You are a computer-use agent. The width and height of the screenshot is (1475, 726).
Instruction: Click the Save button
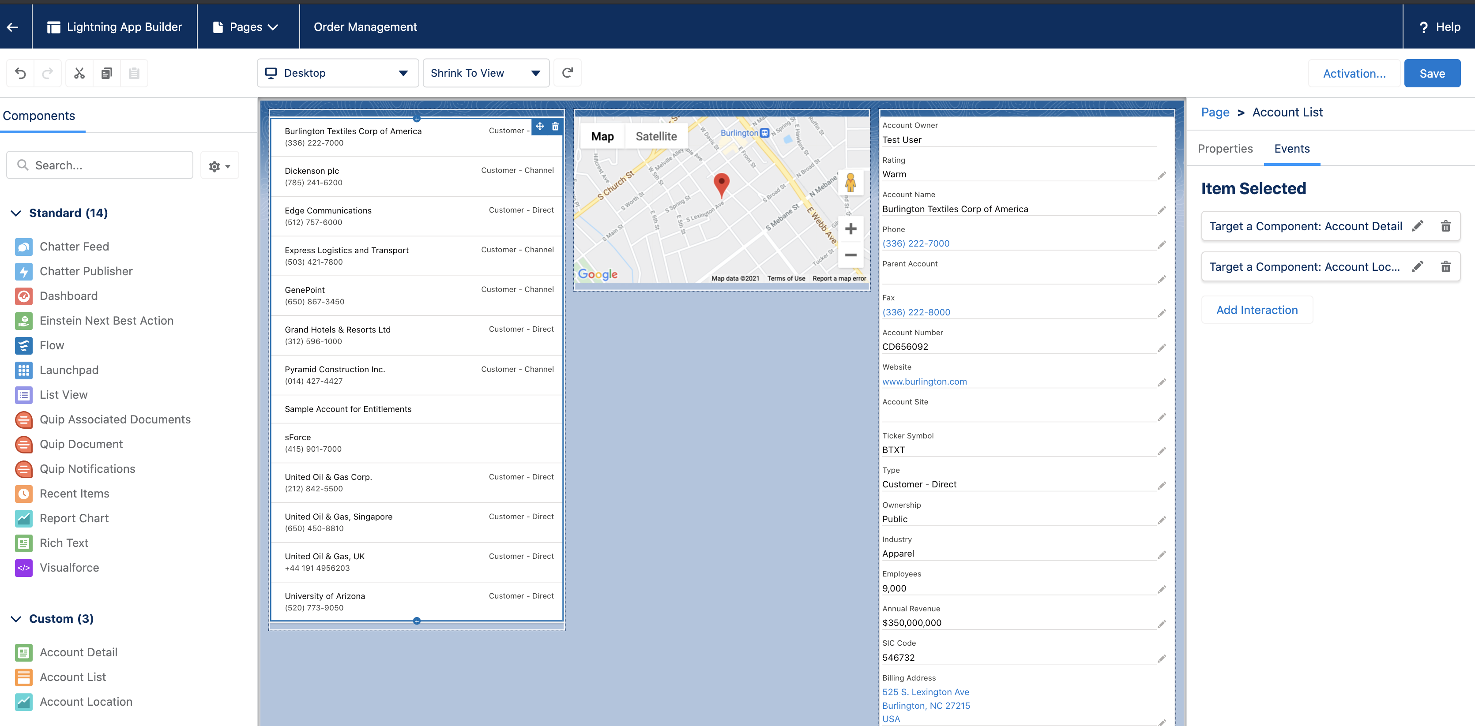point(1432,73)
